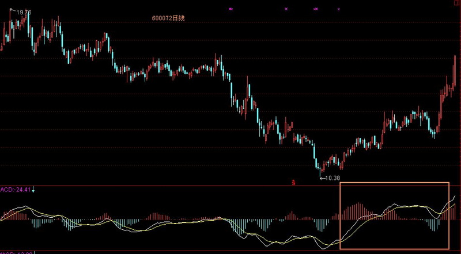Click the candlestick at the 10.38 low

(x=321, y=168)
